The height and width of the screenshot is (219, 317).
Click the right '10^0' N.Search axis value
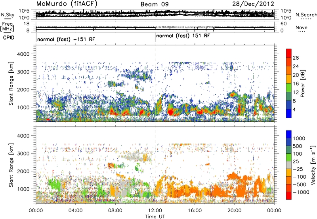[286, 18]
